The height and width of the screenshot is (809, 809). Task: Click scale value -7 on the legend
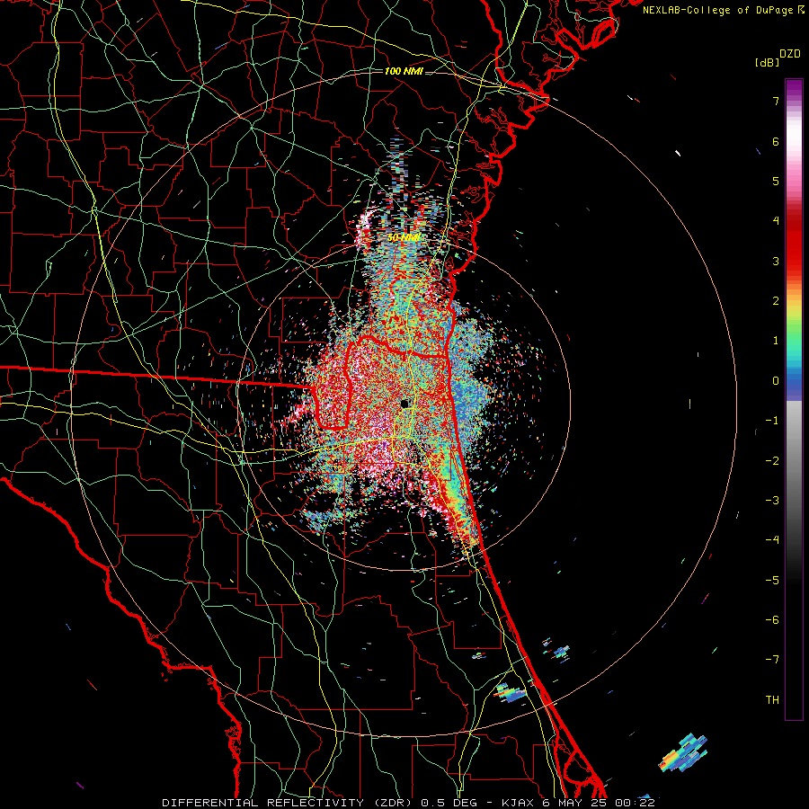(772, 660)
